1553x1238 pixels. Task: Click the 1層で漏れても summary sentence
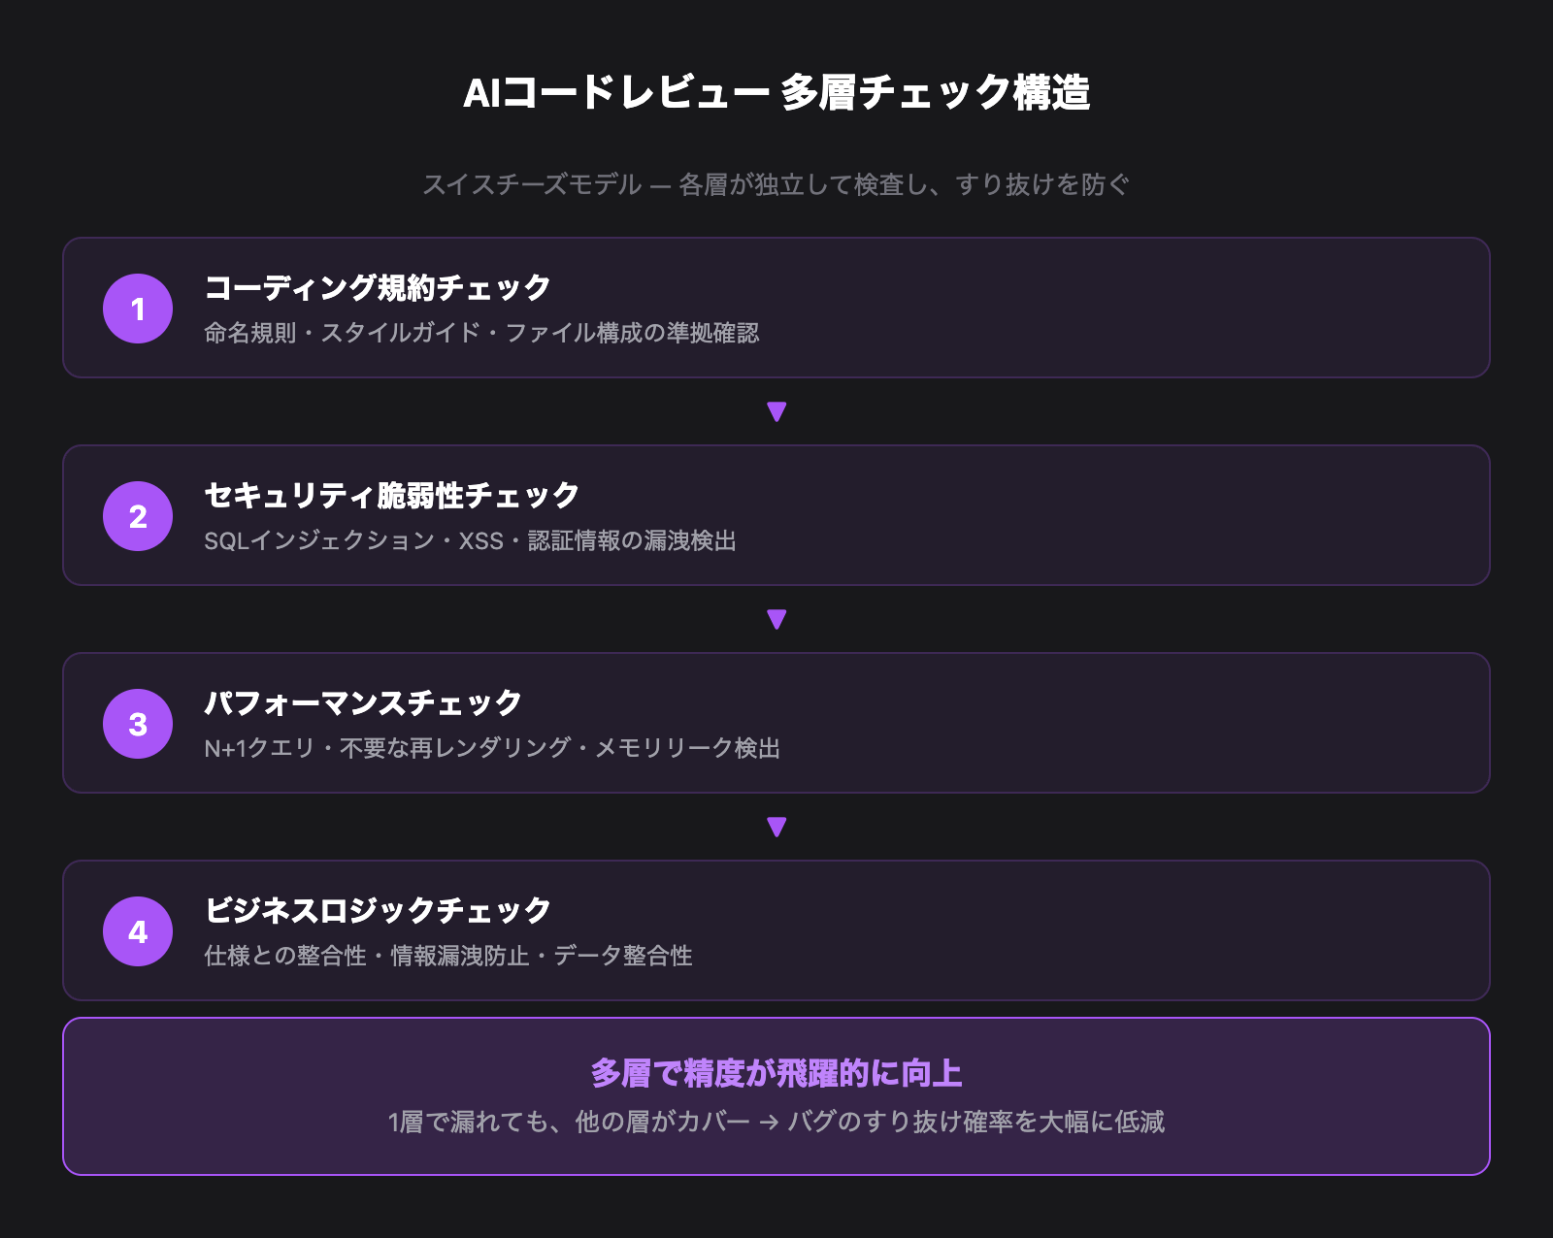776,1123
